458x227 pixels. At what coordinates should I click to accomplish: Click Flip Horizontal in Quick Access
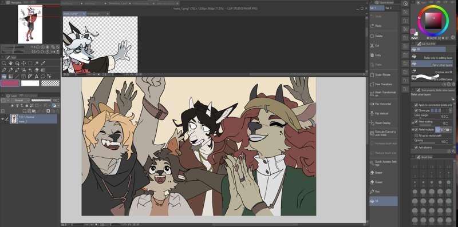click(x=384, y=104)
